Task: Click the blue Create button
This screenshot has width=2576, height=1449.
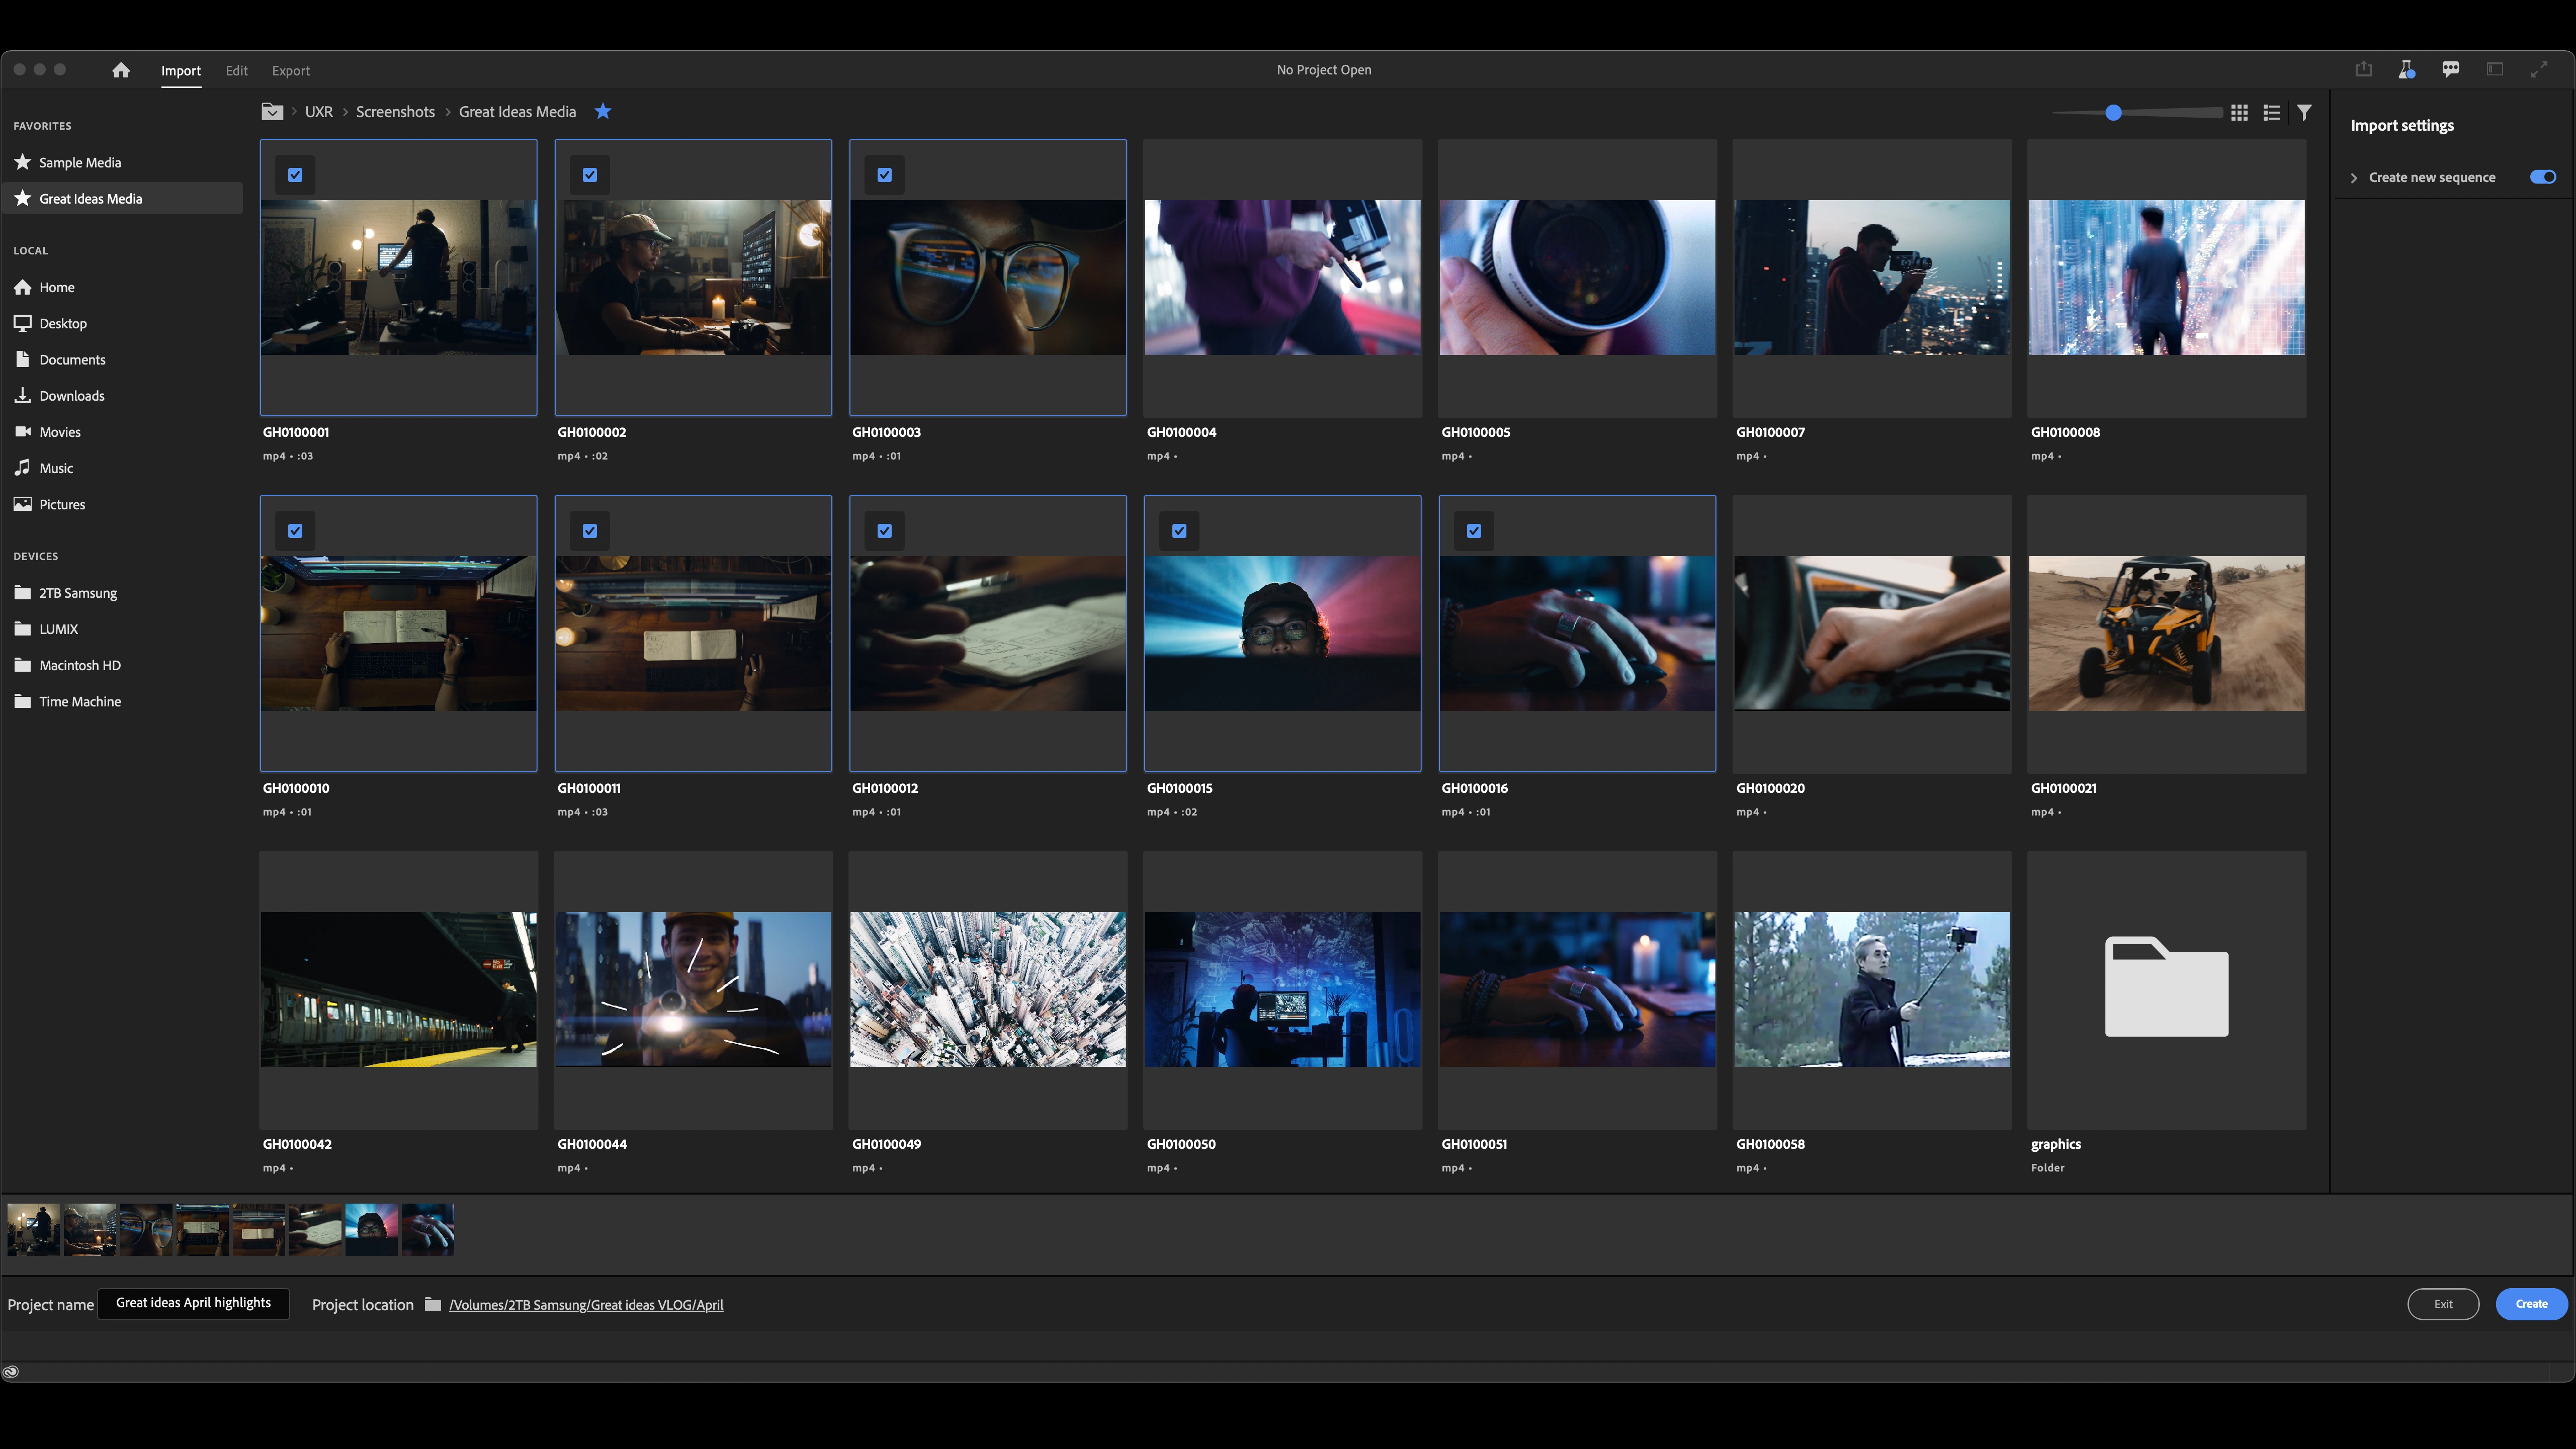Action: click(x=2531, y=1304)
